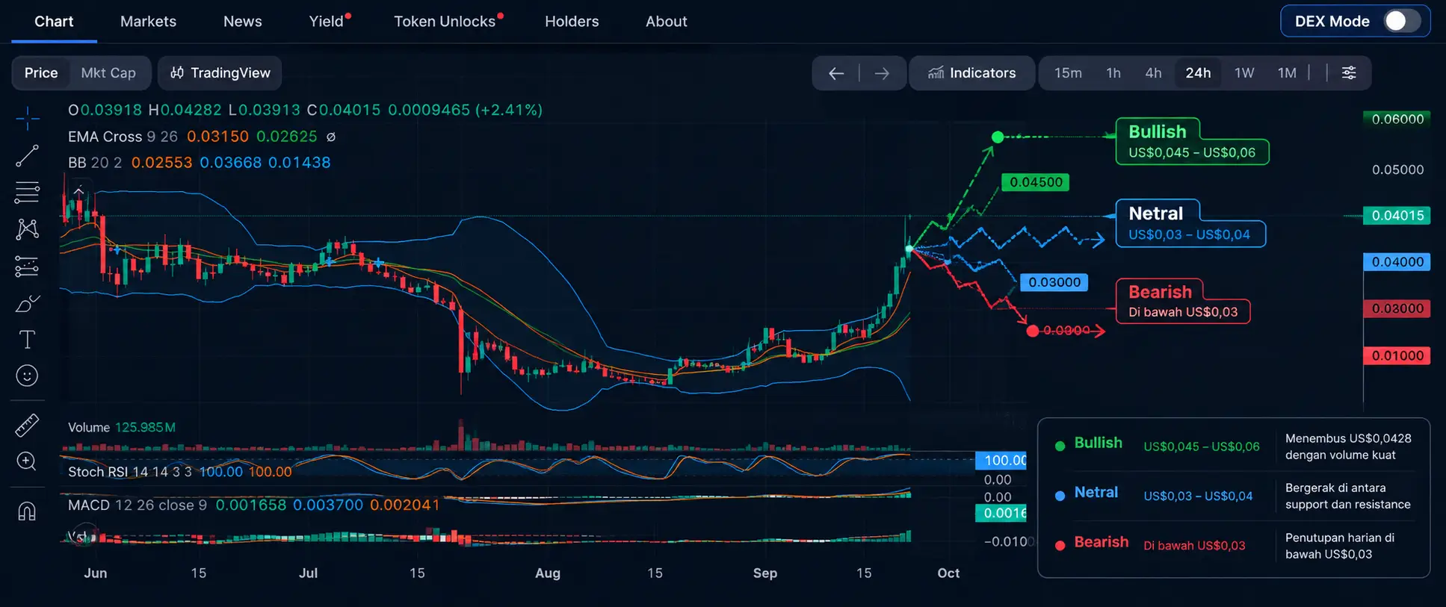Click the Stoch RSI indicator label
The width and height of the screenshot is (1446, 607).
pyautogui.click(x=130, y=471)
